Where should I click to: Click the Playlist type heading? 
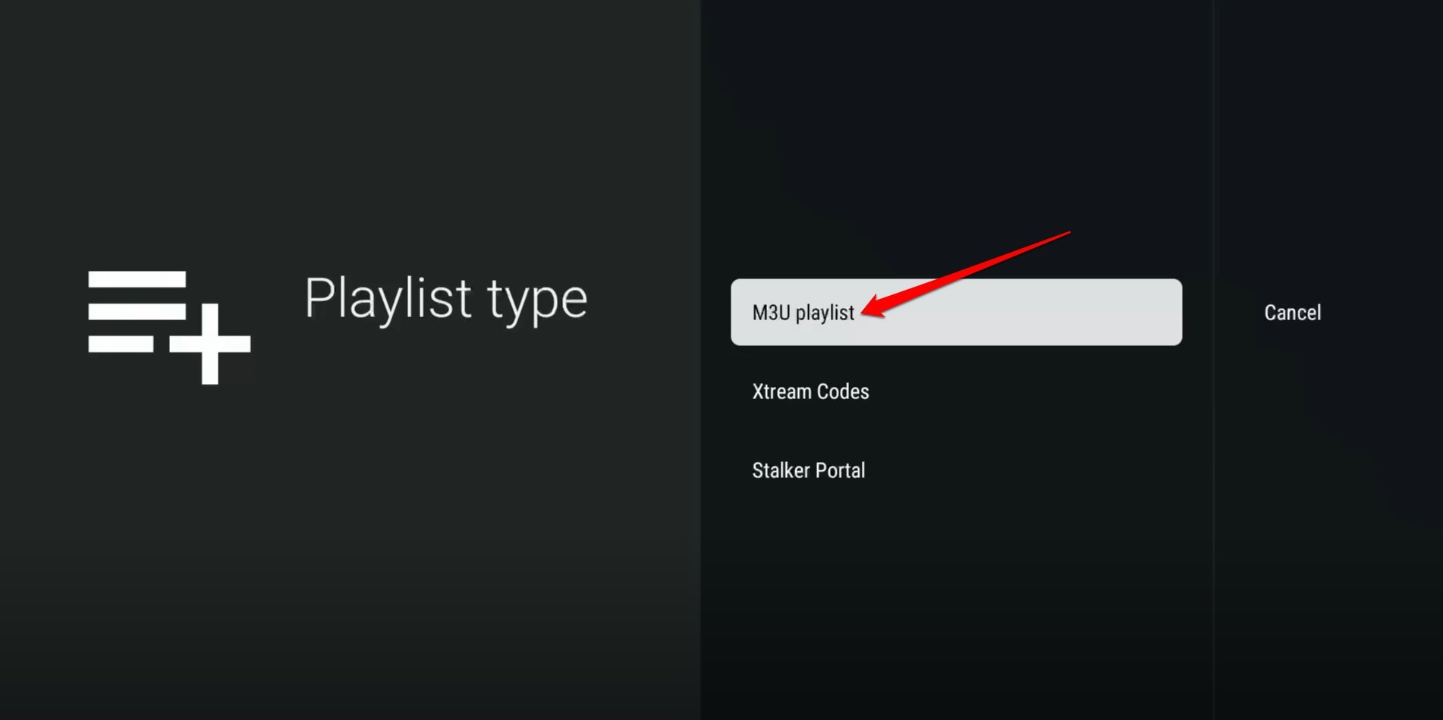446,298
